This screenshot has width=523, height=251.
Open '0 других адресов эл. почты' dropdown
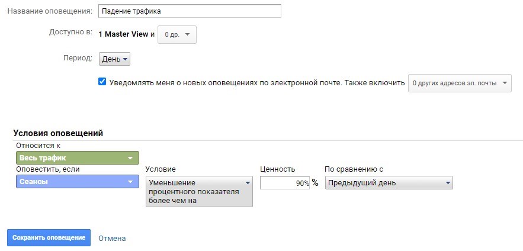click(x=460, y=83)
